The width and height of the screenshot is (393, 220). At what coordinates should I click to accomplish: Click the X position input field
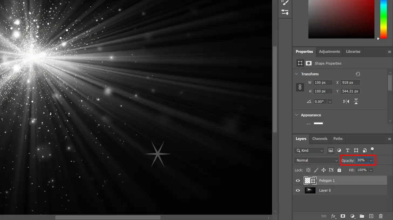pyautogui.click(x=350, y=83)
